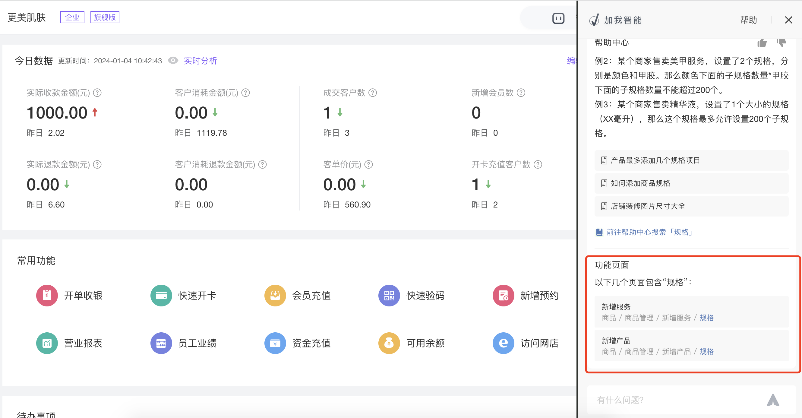This screenshot has height=418, width=802.
Task: Click the 企业 badge
Action: (x=72, y=17)
